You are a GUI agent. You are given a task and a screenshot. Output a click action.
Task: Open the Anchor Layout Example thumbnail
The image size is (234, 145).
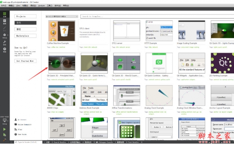coord(222,96)
